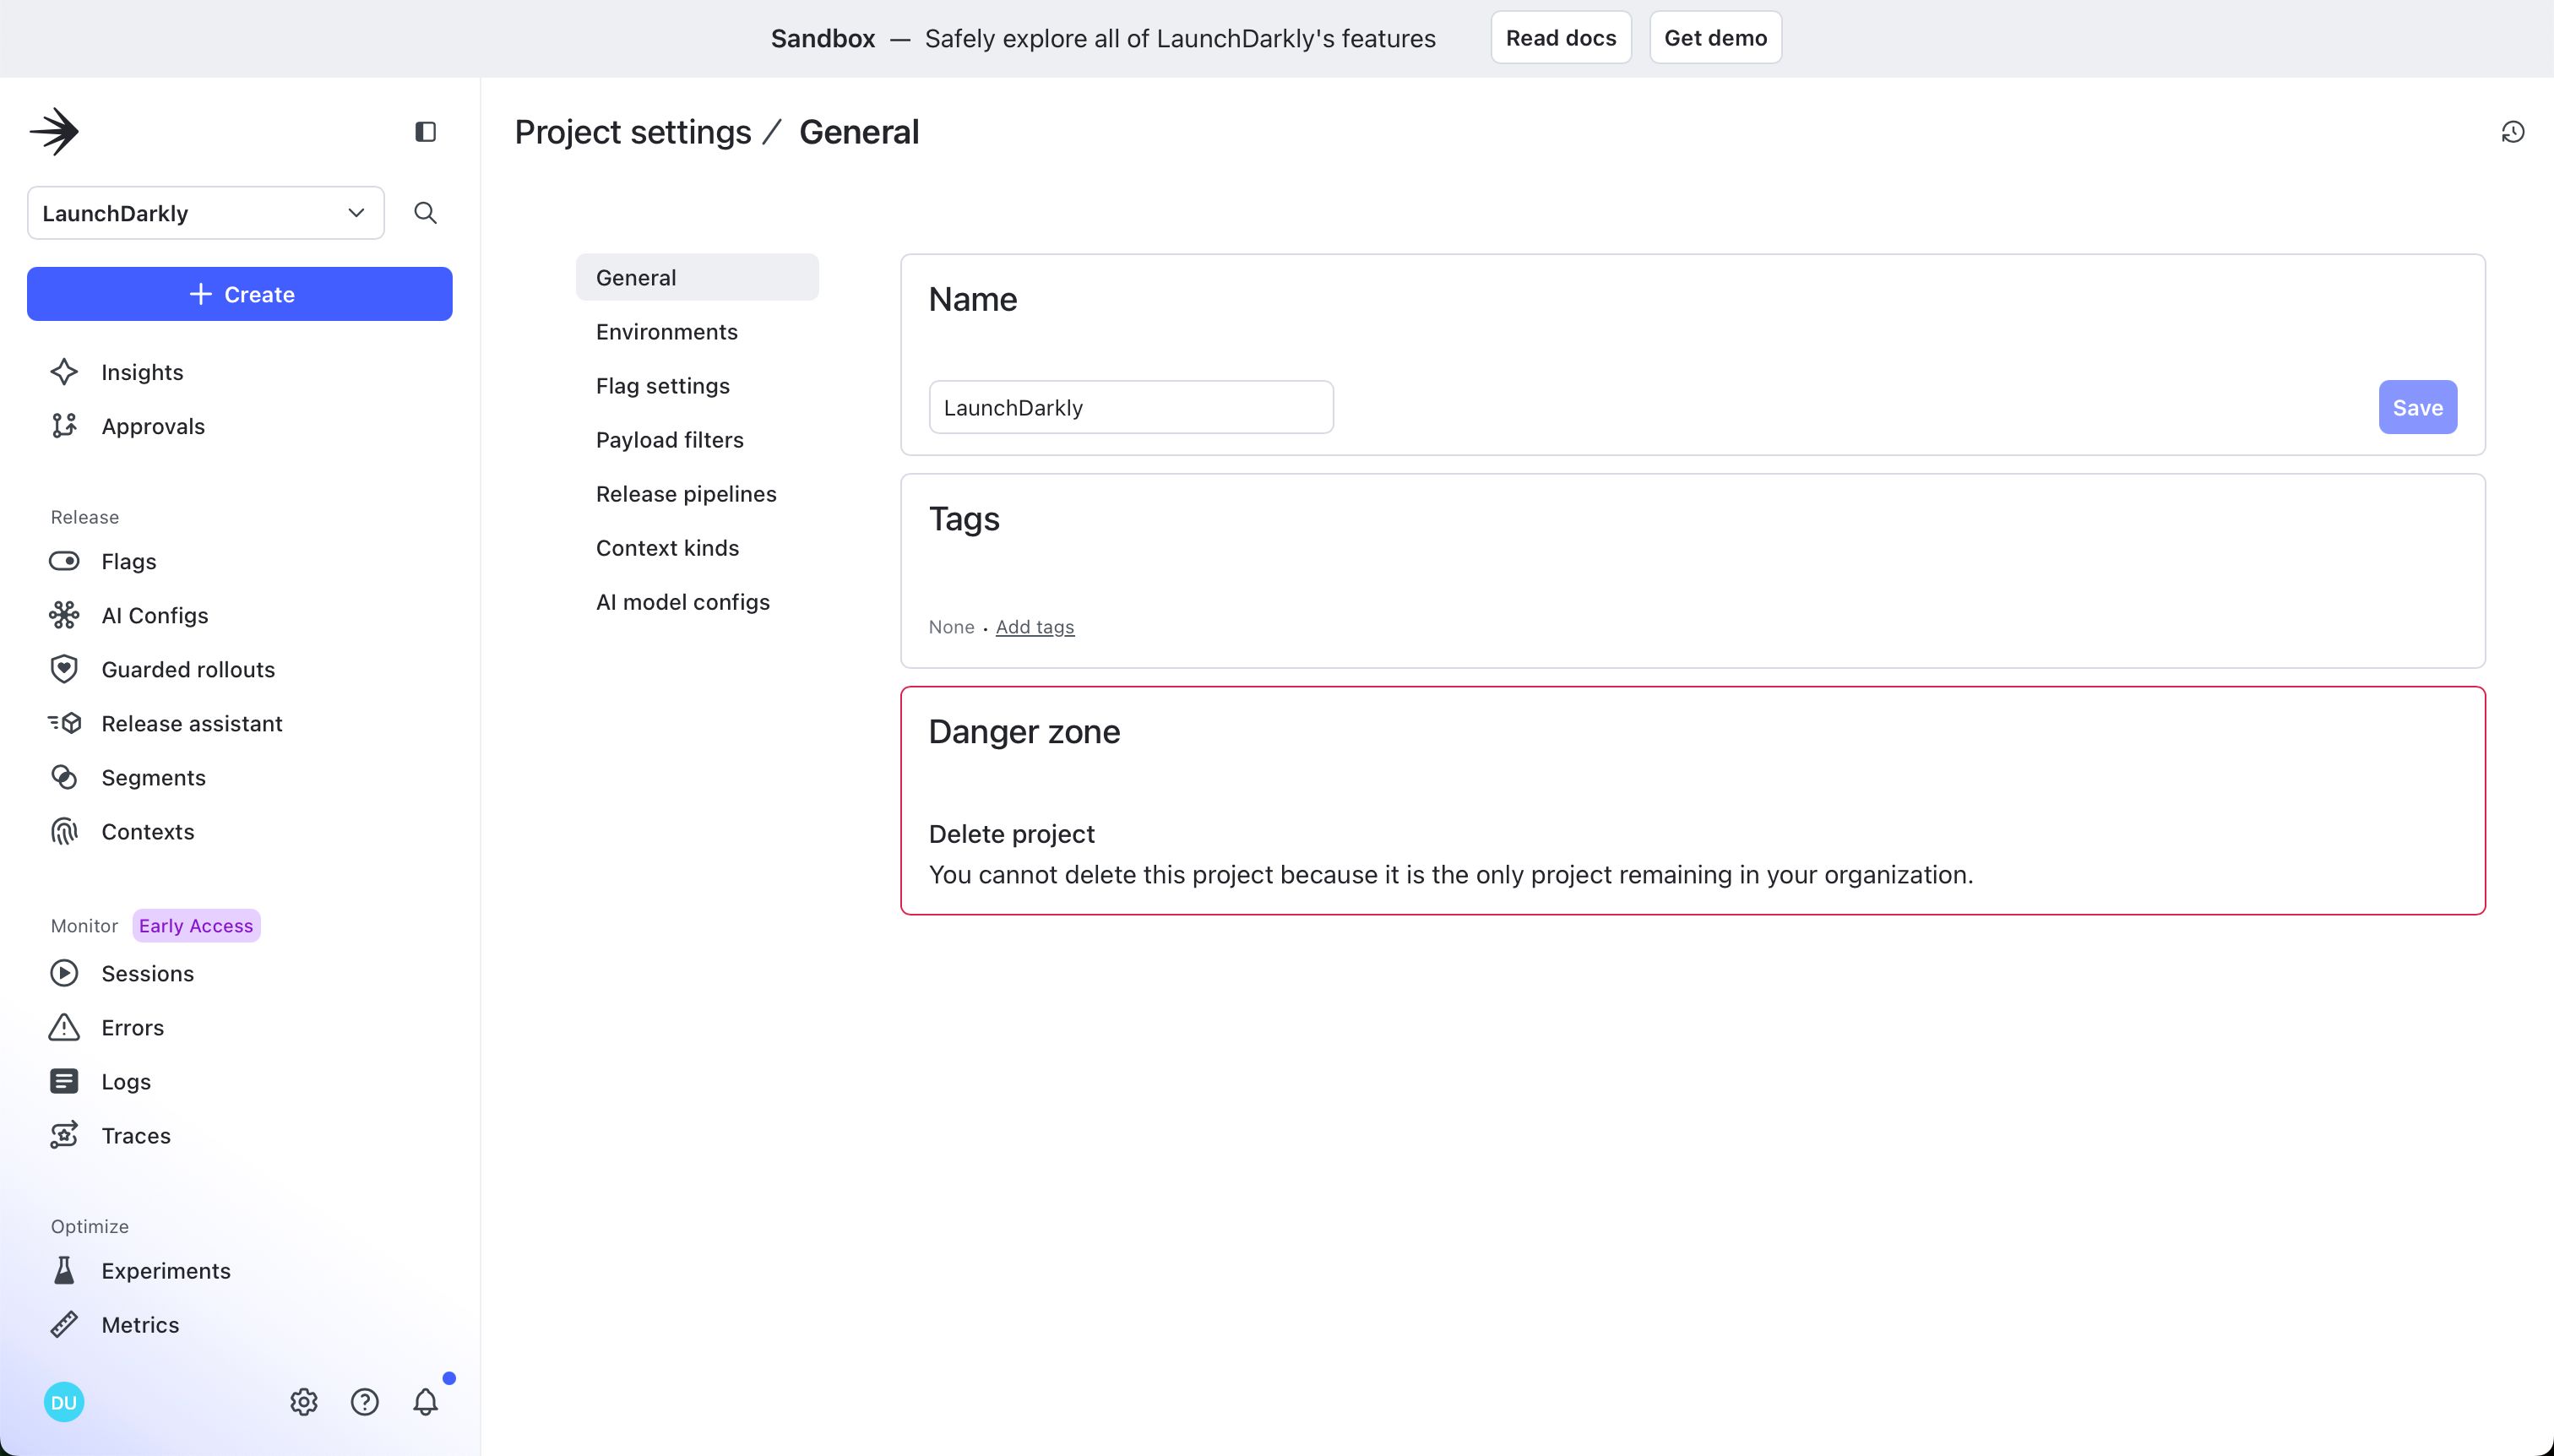Go to AI Configs page
Viewport: 2554px width, 1456px height.
pos(155,615)
